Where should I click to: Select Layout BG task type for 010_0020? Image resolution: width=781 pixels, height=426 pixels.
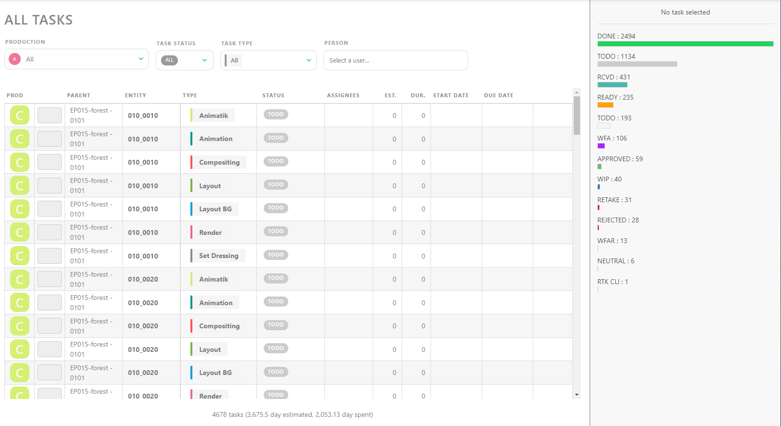point(215,373)
